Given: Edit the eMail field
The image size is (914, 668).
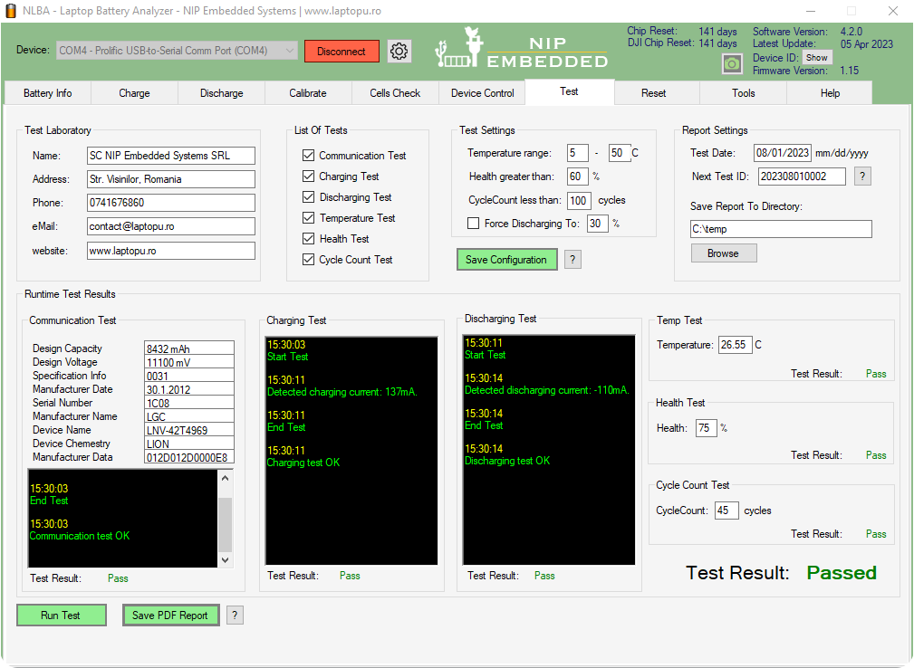Looking at the screenshot, I should [x=171, y=226].
